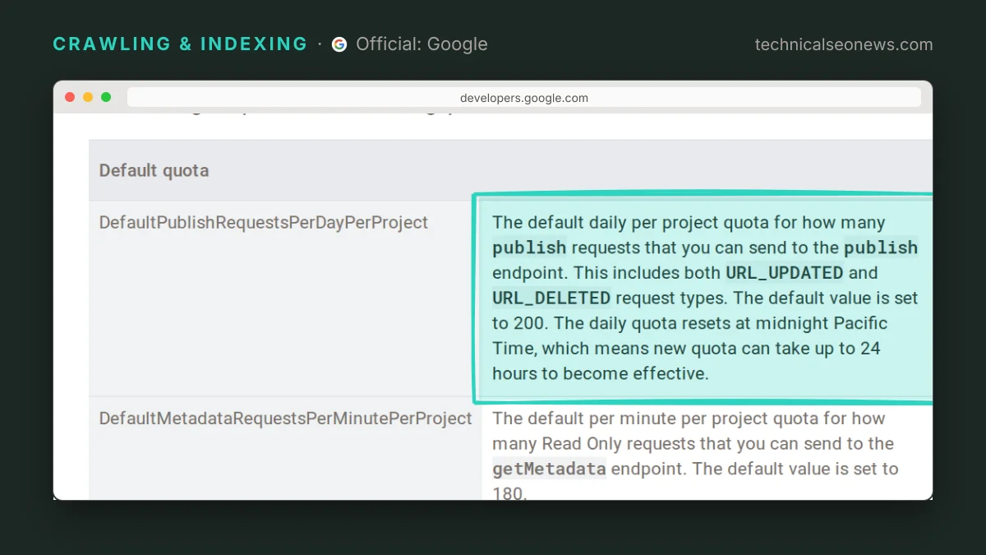Click the red close window dot
Screen dimensions: 986x555
pos(70,97)
